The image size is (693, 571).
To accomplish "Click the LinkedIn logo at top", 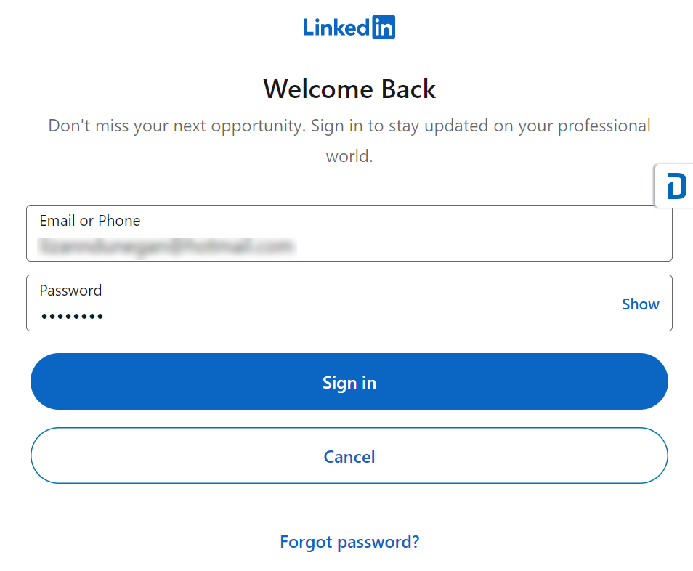I will click(349, 28).
